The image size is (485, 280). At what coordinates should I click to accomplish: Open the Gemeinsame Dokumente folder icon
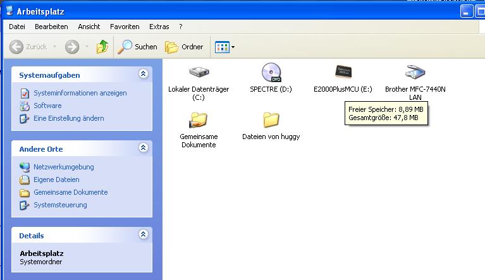coord(199,119)
